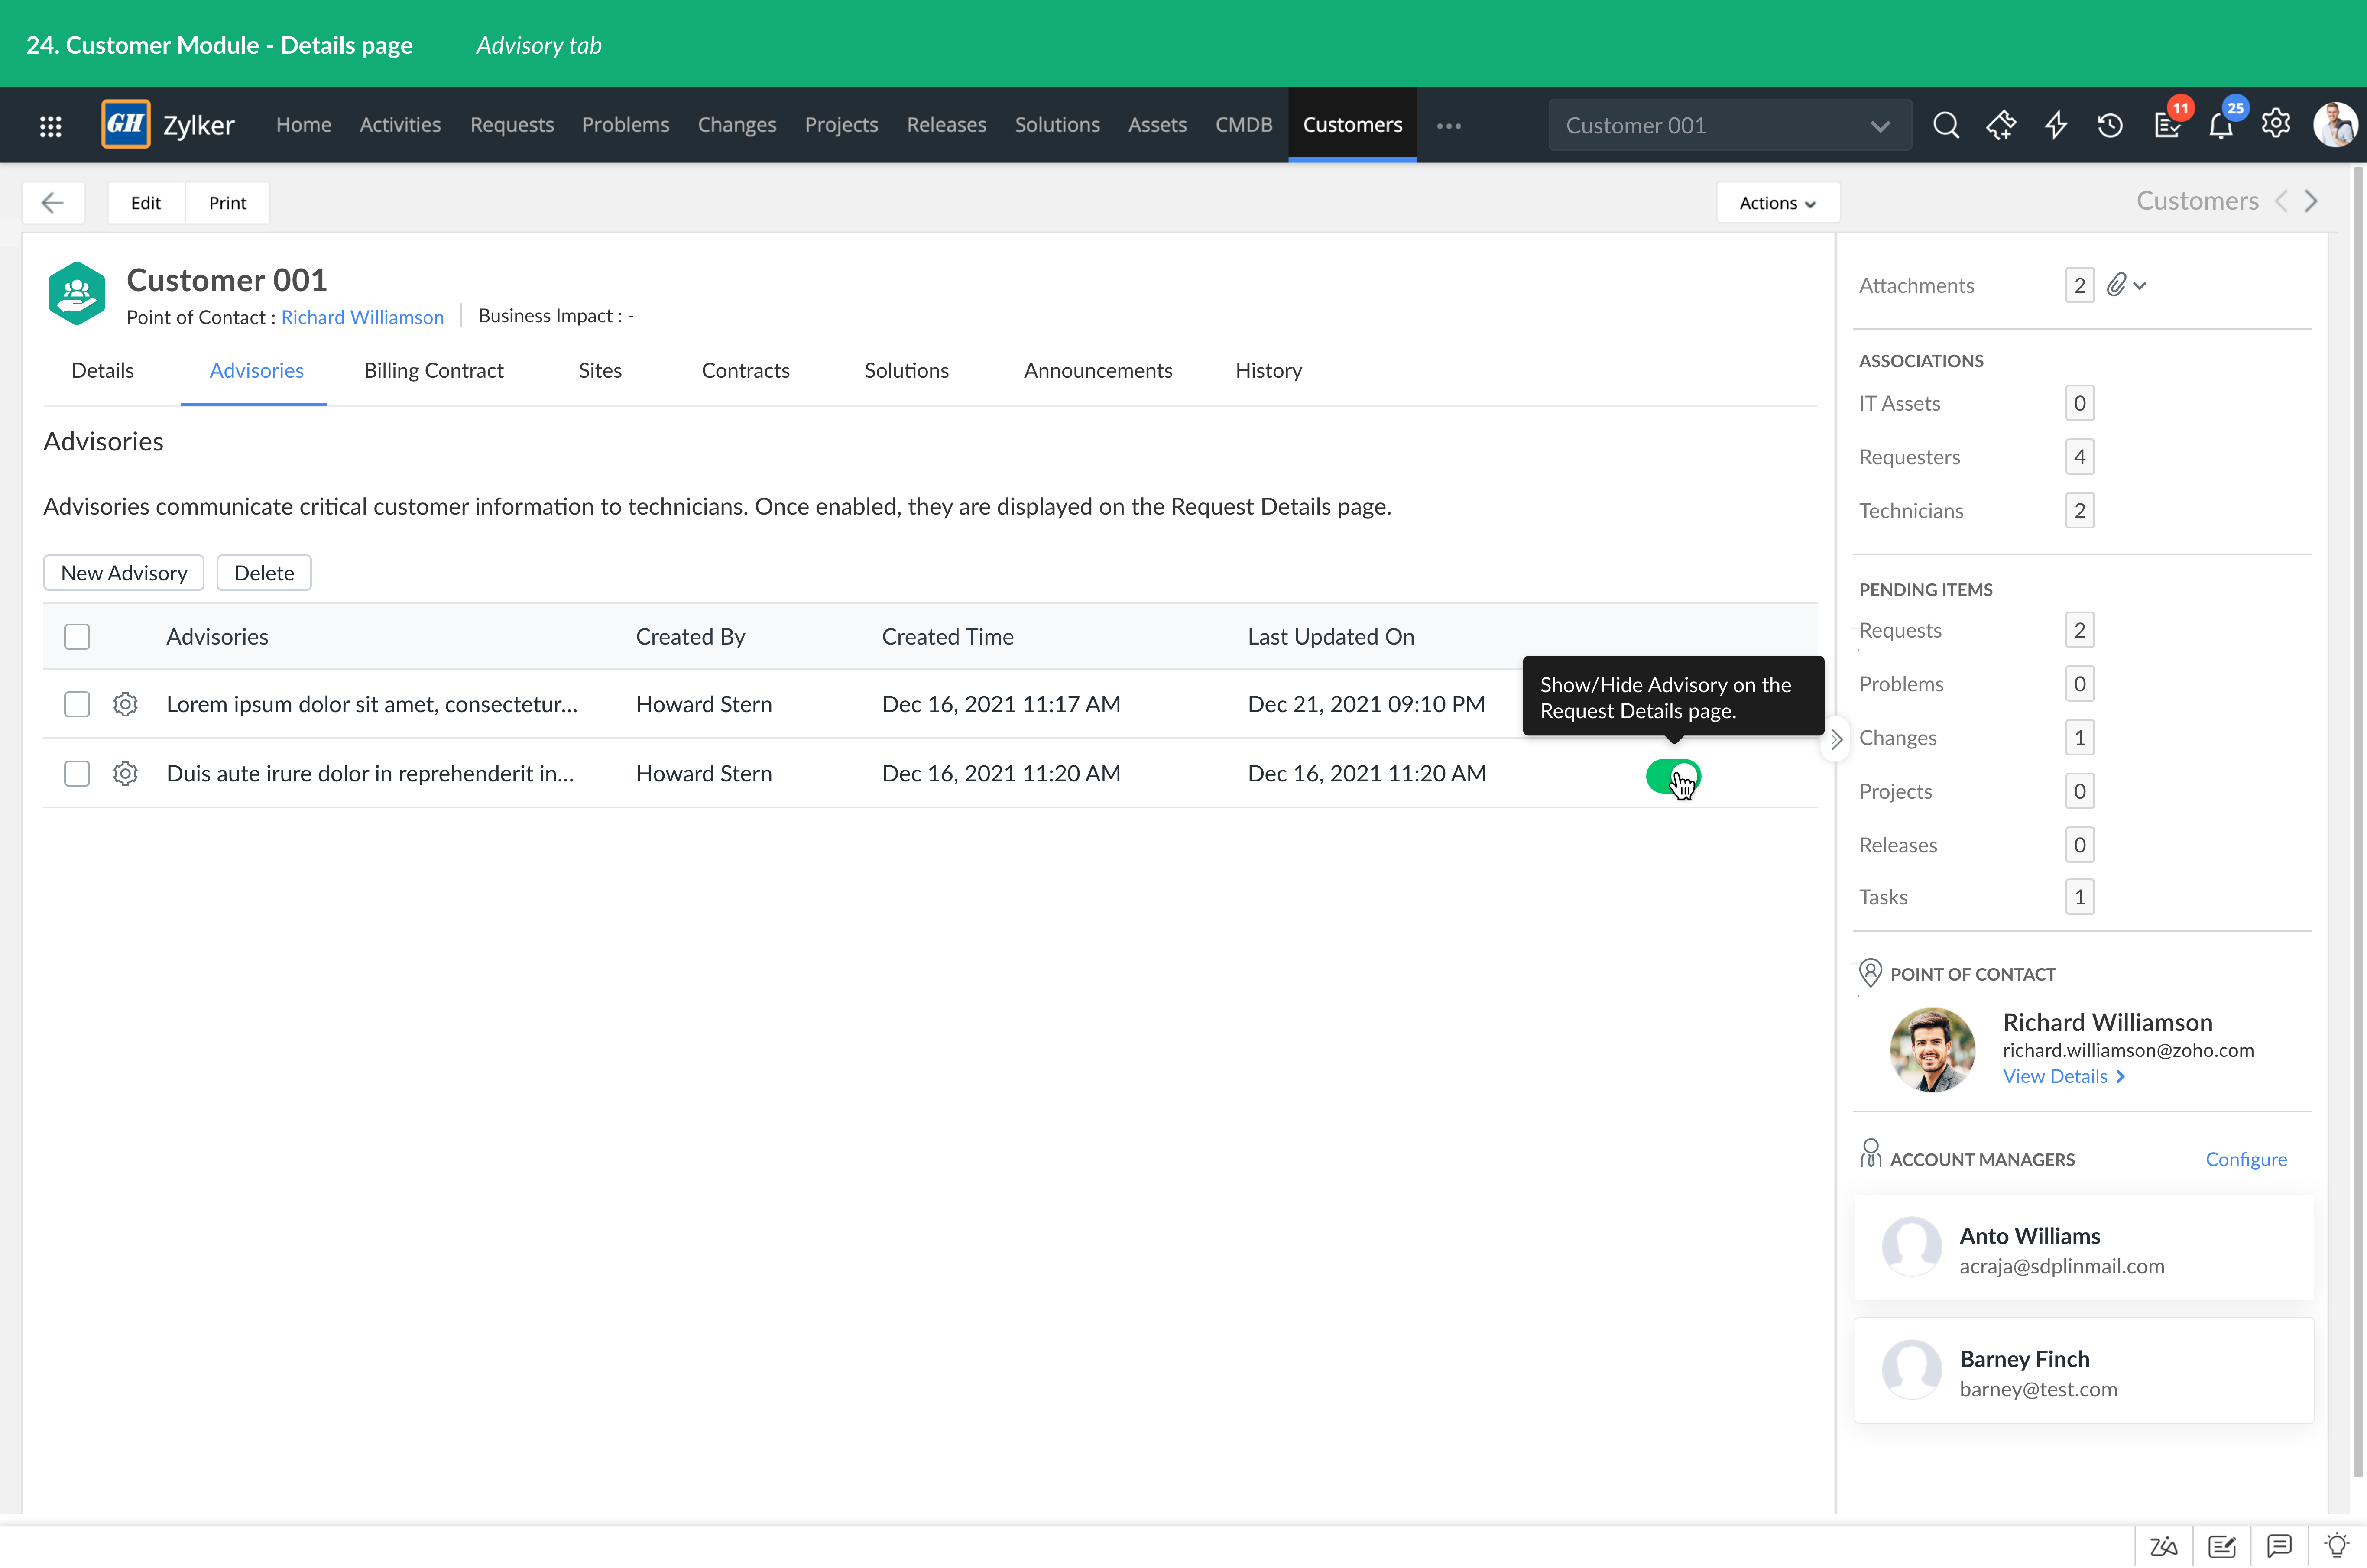Viewport: 2367px width, 1568px height.
Task: Open the search magnifier icon
Action: [x=1945, y=125]
